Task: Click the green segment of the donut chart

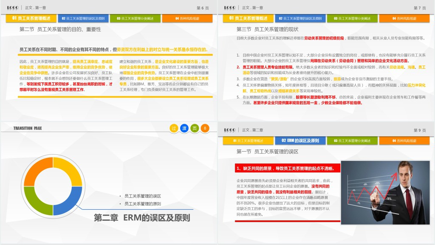Action: (x=35, y=205)
